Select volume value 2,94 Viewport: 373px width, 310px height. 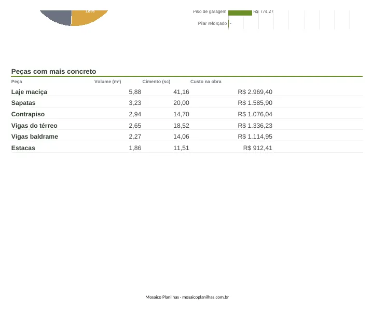pos(135,114)
